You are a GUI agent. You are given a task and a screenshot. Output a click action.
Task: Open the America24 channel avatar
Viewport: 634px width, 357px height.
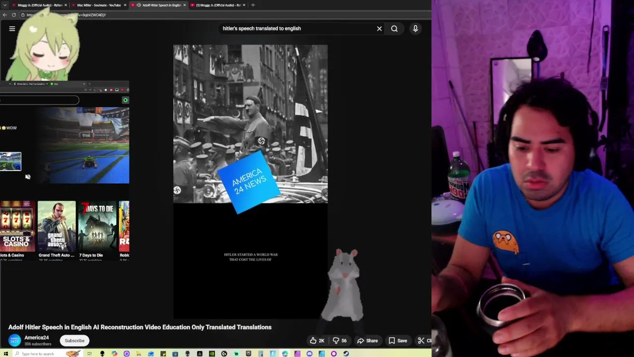coord(15,341)
